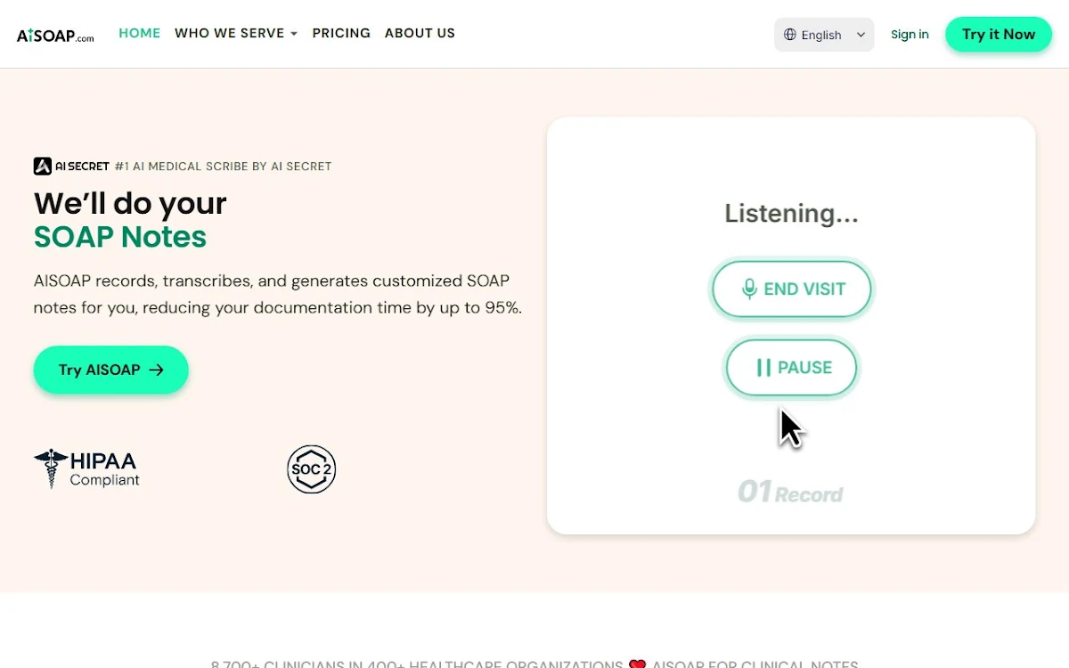Click the AI SECRET logo badge

point(71,166)
